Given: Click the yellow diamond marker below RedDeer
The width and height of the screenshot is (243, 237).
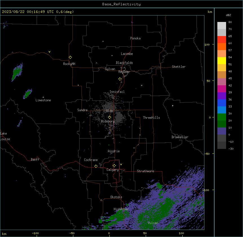Looking at the screenshot, I should [120, 79].
